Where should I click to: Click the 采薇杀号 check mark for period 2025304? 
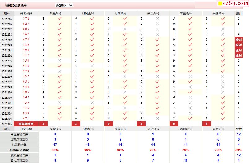(223, 119)
